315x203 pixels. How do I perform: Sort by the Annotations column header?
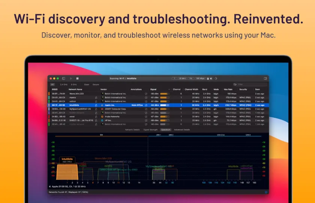[136, 90]
